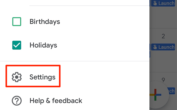Uncheck the Holidays calendar checkbox
Screen dimensions: 177x110
17,45
